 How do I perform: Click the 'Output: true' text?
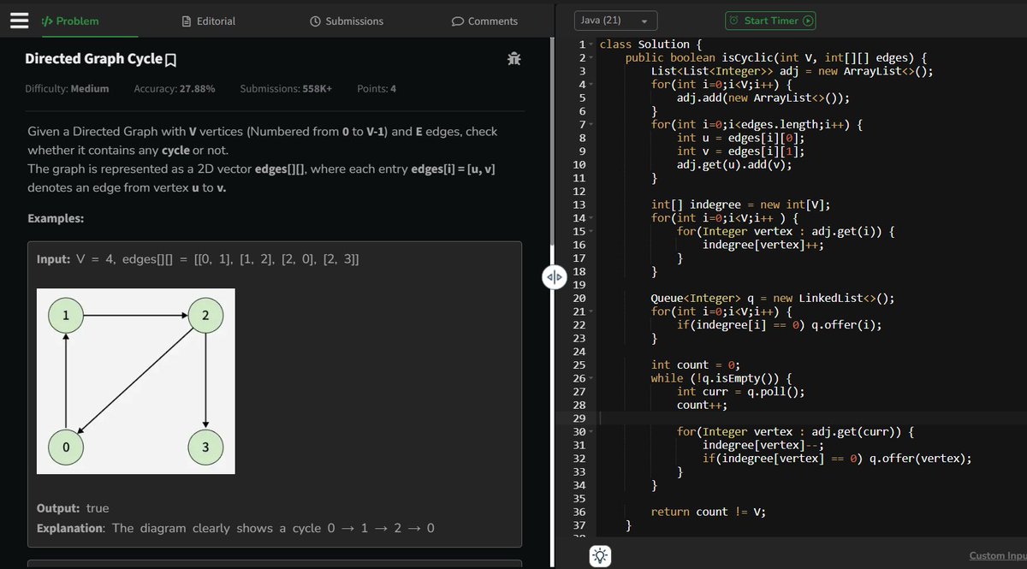[x=73, y=508]
